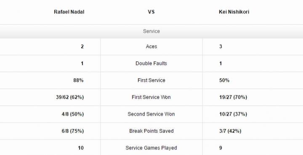This screenshot has height=155, width=303.
Task: Select Nishikori's 19/27 (70%) value
Action: point(233,97)
